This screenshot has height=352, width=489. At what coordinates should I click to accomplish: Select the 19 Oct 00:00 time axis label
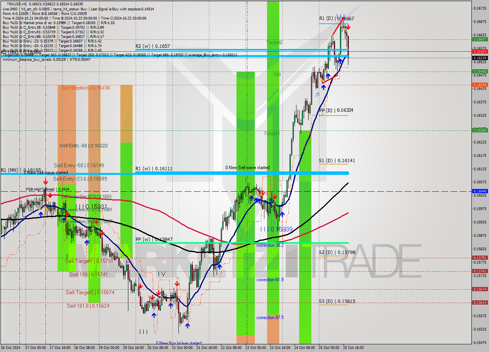[x=109, y=348]
